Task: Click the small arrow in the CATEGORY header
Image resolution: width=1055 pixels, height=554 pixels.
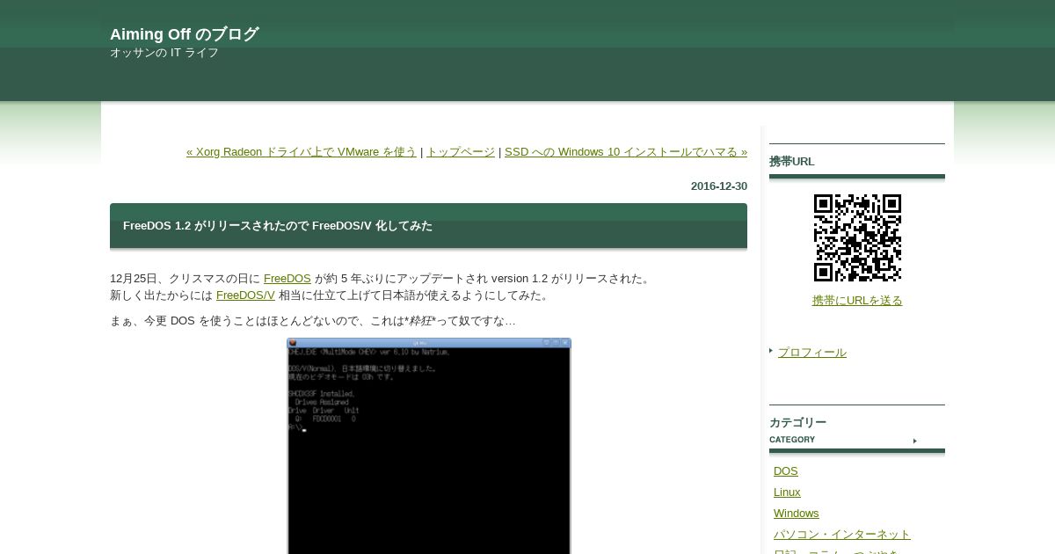Action: (915, 441)
